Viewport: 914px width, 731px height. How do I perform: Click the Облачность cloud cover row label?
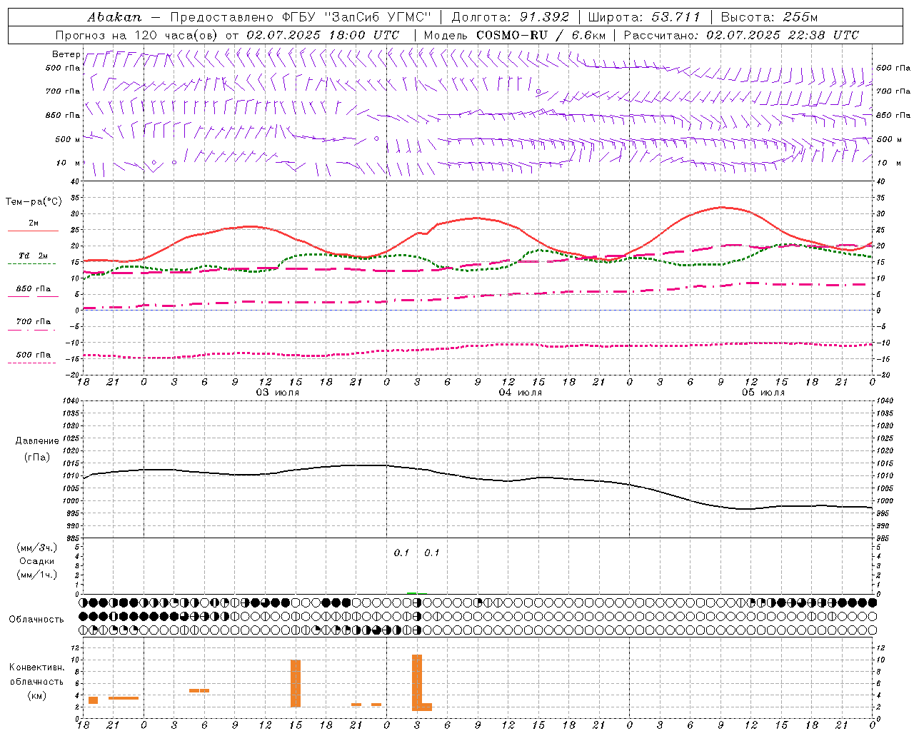point(36,619)
